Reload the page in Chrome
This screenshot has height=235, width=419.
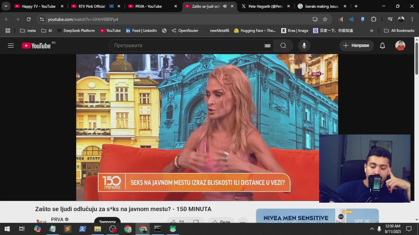28,19
